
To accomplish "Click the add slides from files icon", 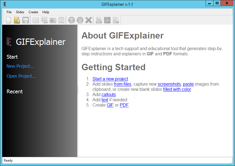I will pos(44,20).
